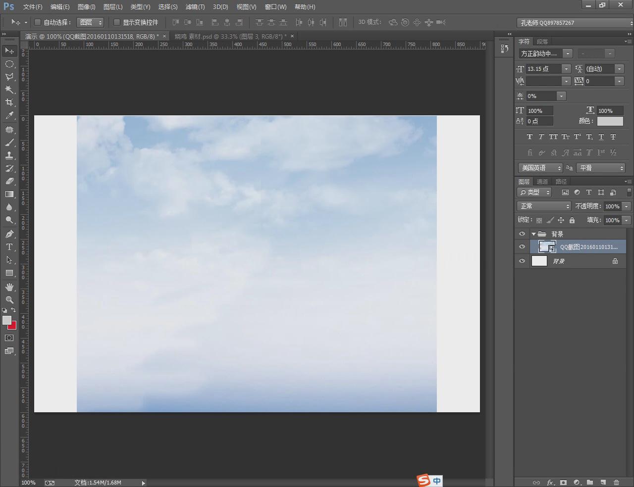The width and height of the screenshot is (634, 487).
Task: Select the Elliptical Marquee tool
Action: coord(9,64)
